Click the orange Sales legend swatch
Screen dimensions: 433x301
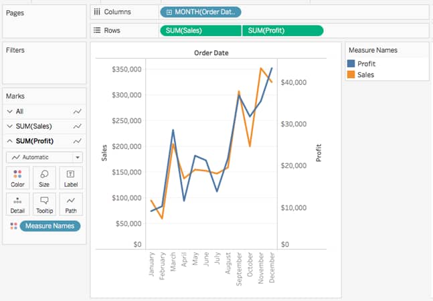coord(351,75)
